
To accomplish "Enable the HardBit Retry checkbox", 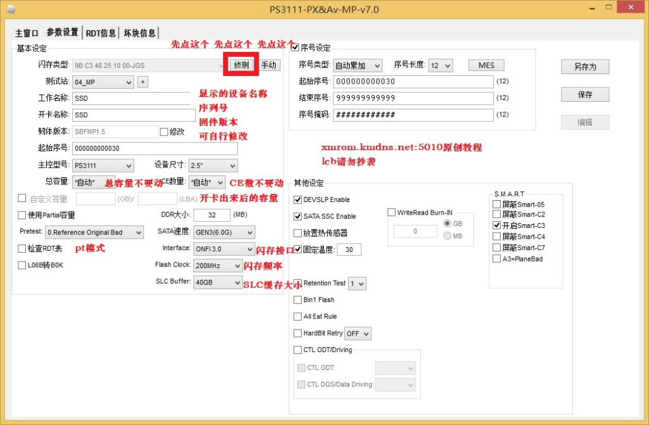I will [x=299, y=333].
